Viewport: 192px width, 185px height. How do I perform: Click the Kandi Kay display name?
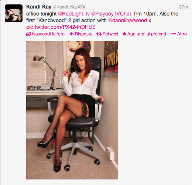(39, 7)
